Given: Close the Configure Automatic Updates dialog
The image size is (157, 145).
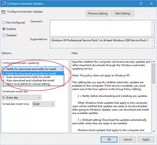Looking at the screenshot, I should pyautogui.click(x=152, y=3).
